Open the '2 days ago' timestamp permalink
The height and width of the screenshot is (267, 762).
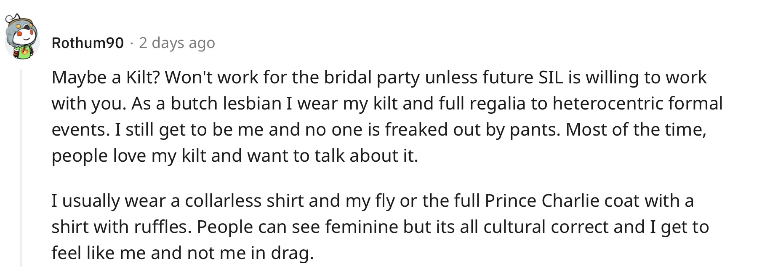[177, 43]
